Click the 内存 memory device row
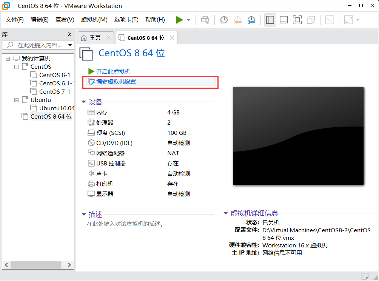This screenshot has height=281, width=379. [151, 113]
